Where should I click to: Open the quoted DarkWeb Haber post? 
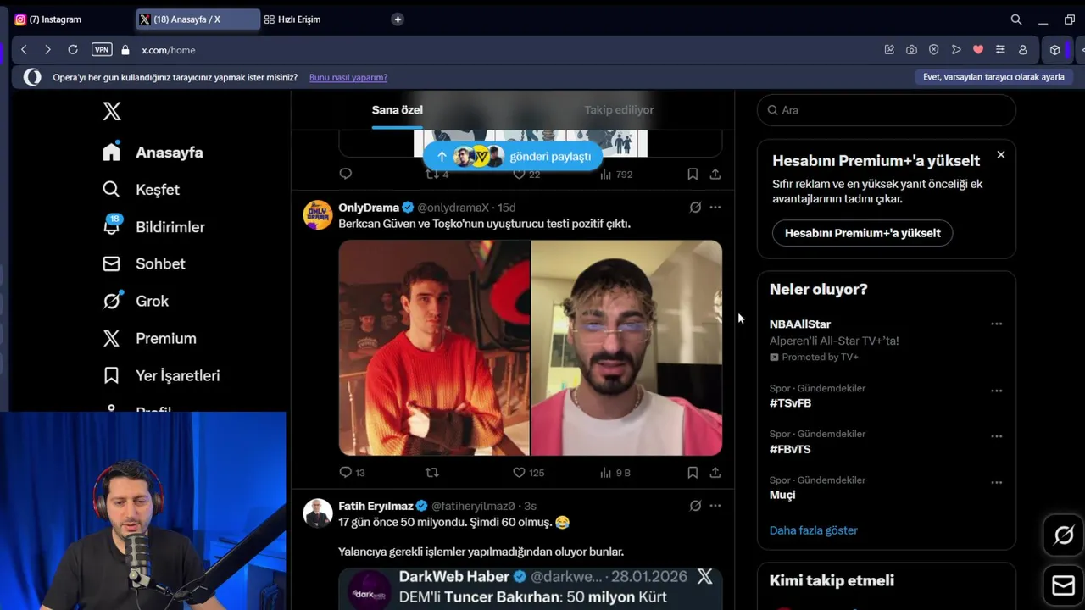coord(531,589)
